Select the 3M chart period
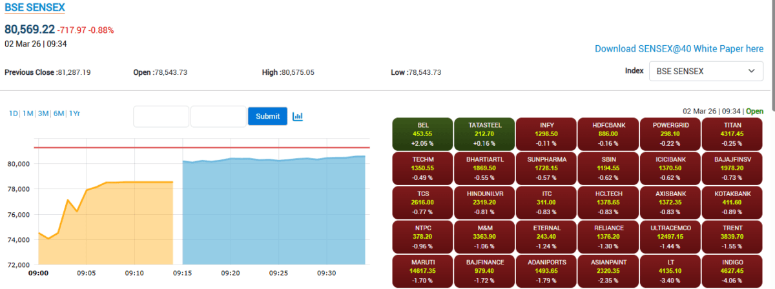The width and height of the screenshot is (775, 289). pyautogui.click(x=43, y=114)
